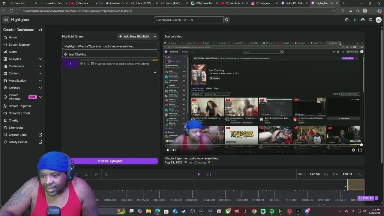Expand the Monetization sidebar section
Image resolution: width=384 pixels, height=216 pixels.
pos(40,81)
